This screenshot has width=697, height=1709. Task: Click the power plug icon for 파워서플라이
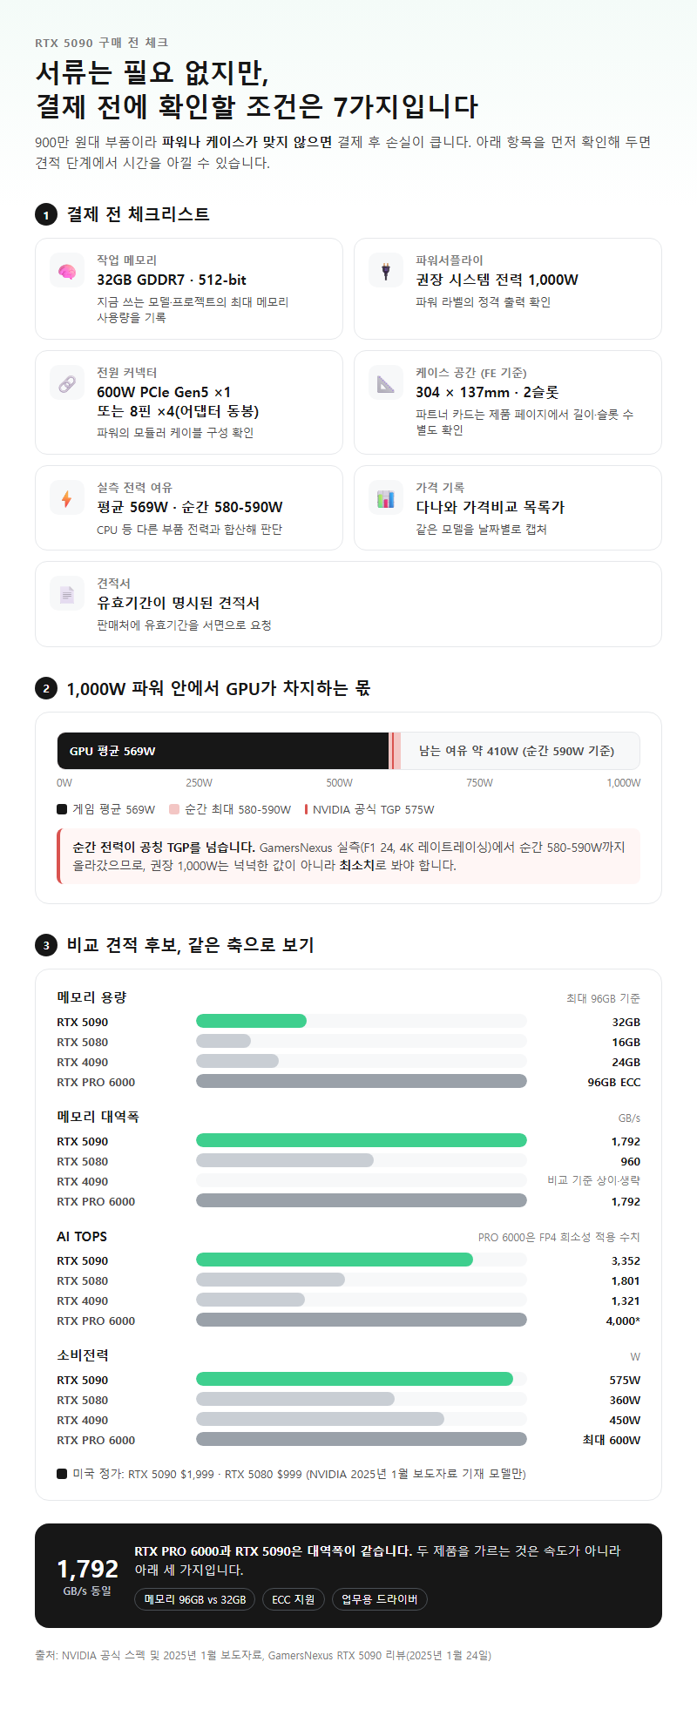[386, 271]
